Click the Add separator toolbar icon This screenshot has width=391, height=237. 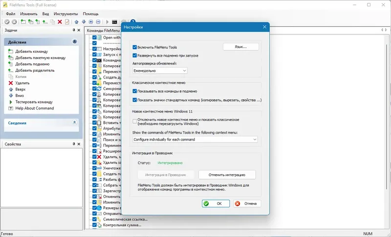[x=45, y=22]
